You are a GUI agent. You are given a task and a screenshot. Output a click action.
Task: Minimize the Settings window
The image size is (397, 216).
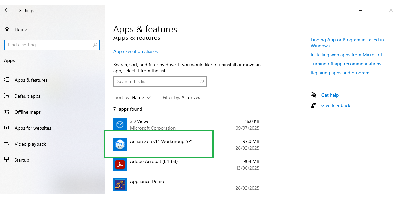[x=360, y=10]
